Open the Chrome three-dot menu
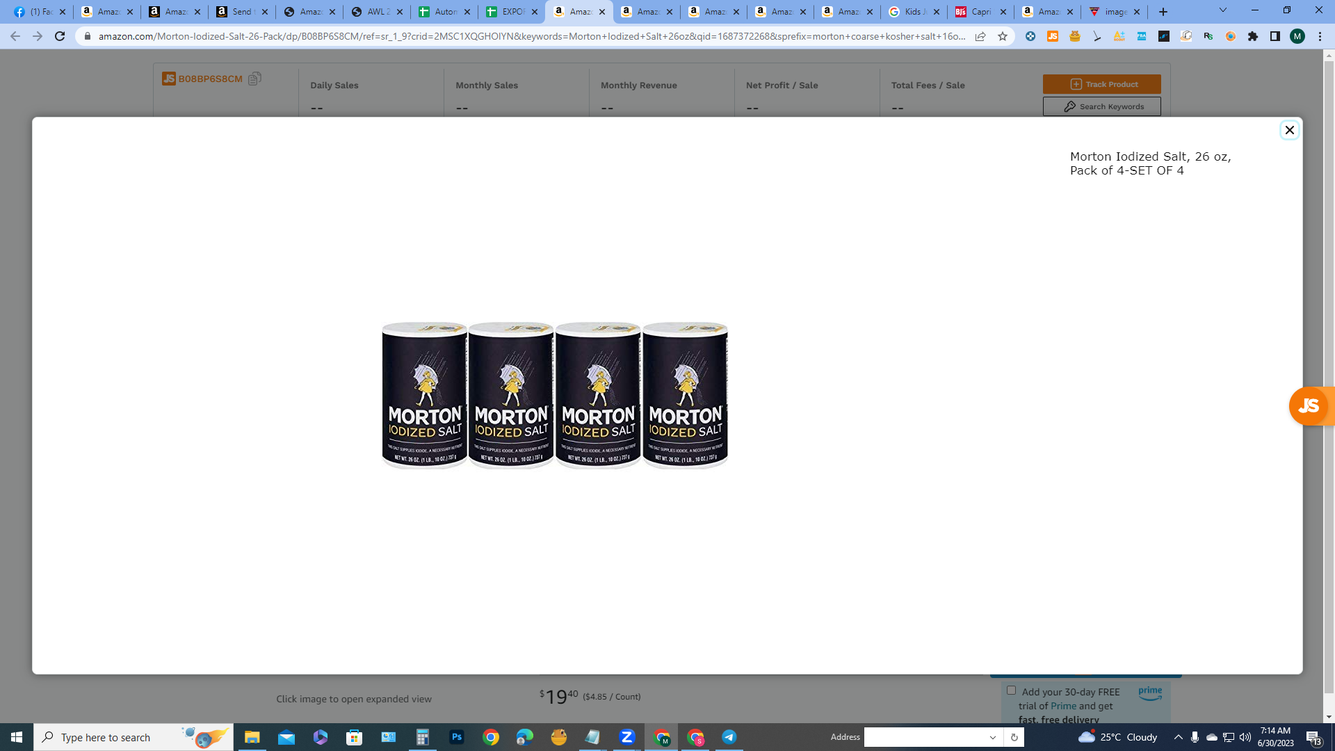1335x751 pixels. point(1320,36)
